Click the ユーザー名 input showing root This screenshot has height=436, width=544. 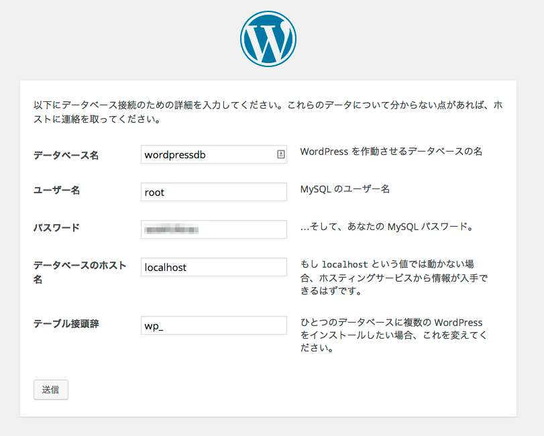(213, 192)
